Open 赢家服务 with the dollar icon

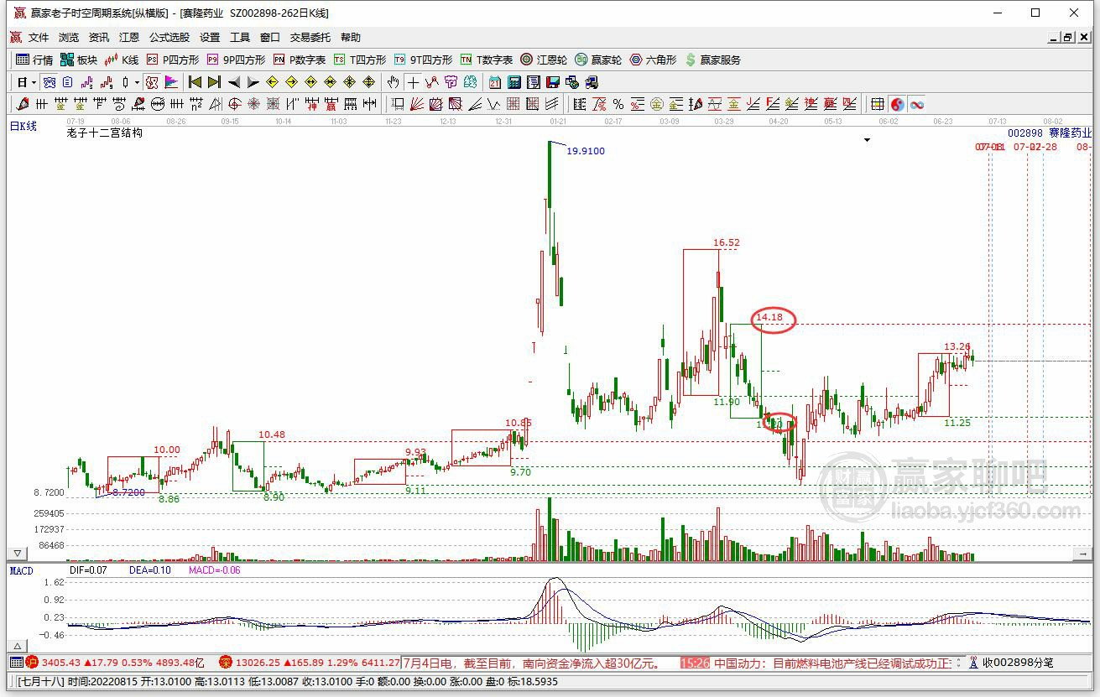(x=713, y=60)
